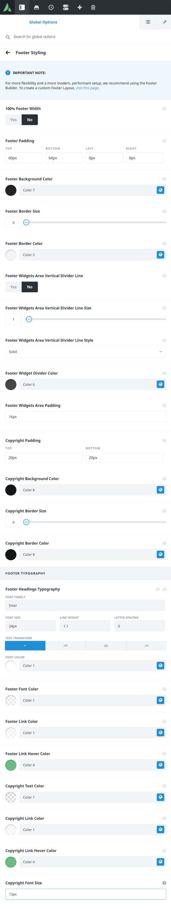Click the plus add-new icon in toolbar
This screenshot has height=909, width=171.
[x=80, y=7]
